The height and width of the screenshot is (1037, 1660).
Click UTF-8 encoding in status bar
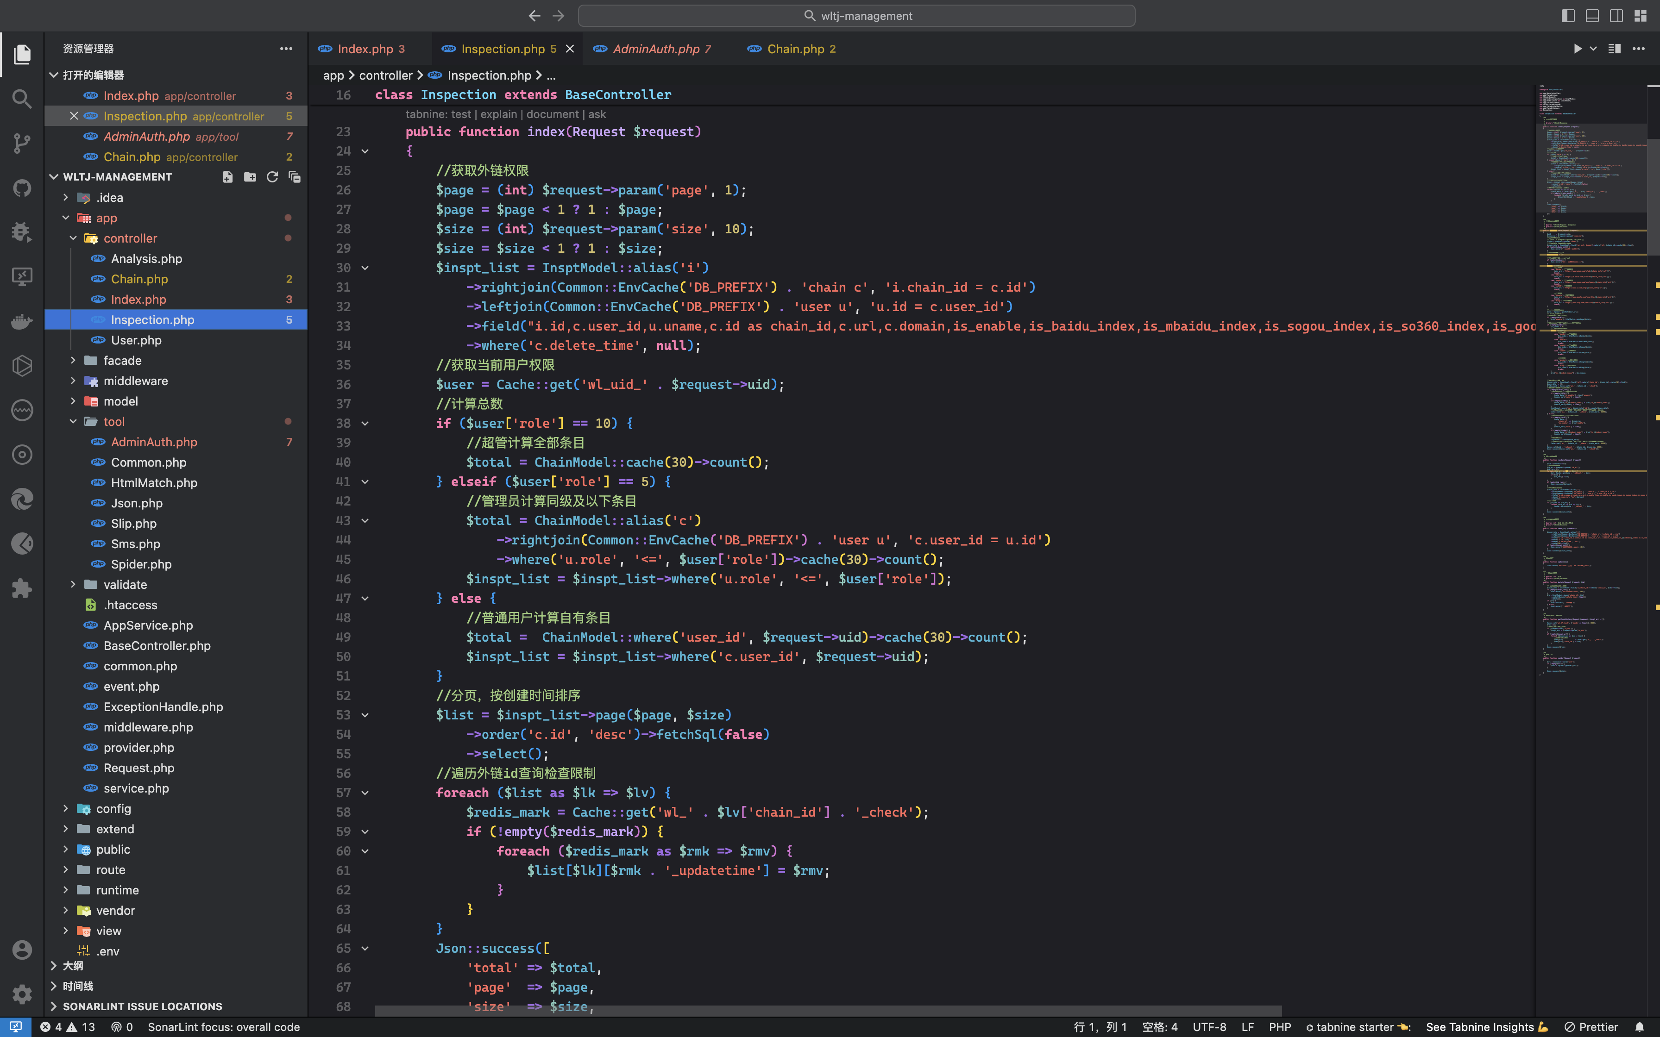click(x=1209, y=1027)
